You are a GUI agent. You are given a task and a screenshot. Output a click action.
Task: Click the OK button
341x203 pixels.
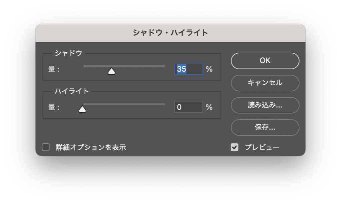click(x=265, y=61)
